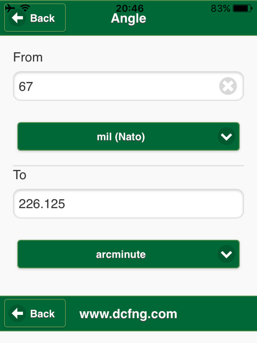This screenshot has width=257, height=343.
Task: Tap the airplane mode icon
Action: (x=10, y=8)
